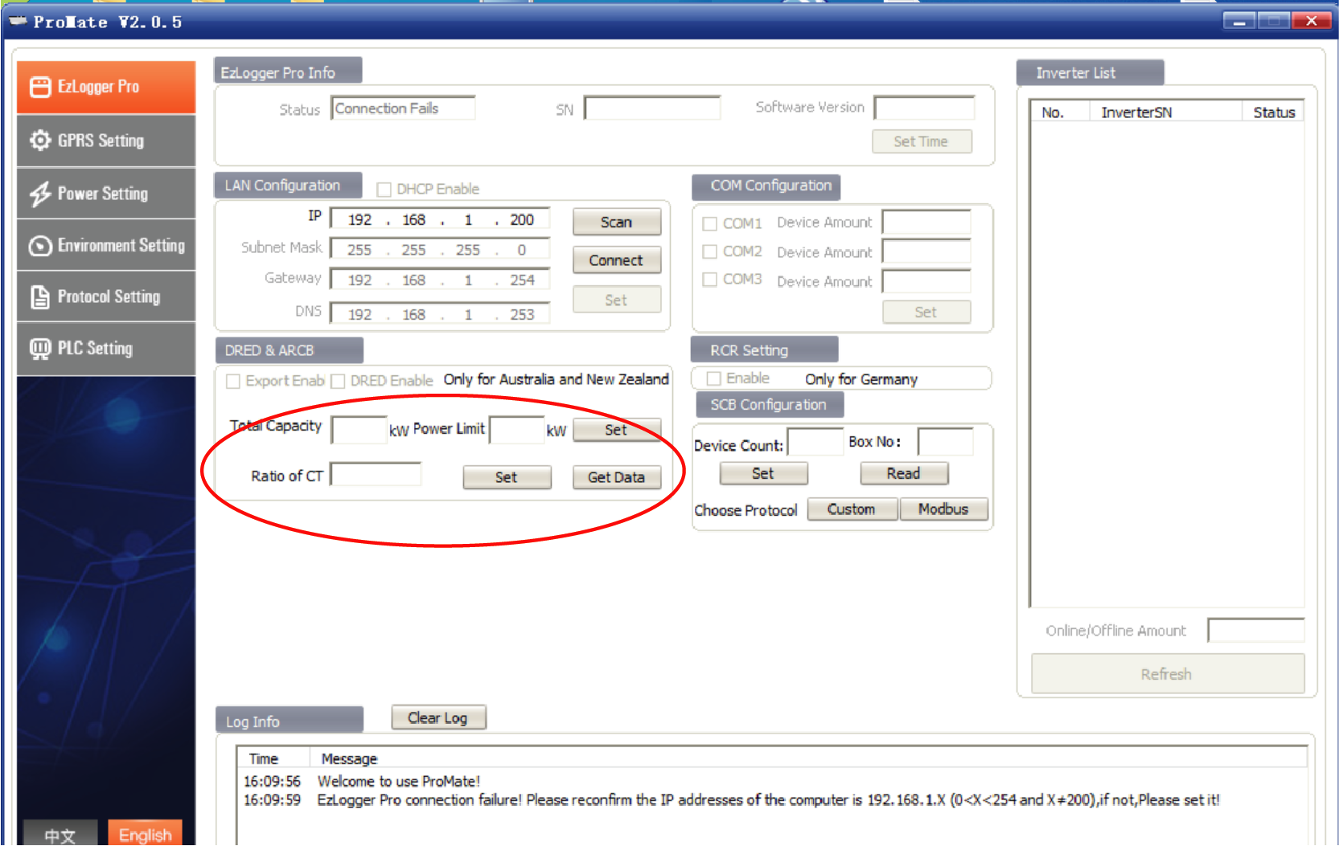The height and width of the screenshot is (846, 1339).
Task: Click COM2 Device Amount field
Action: [x=926, y=252]
